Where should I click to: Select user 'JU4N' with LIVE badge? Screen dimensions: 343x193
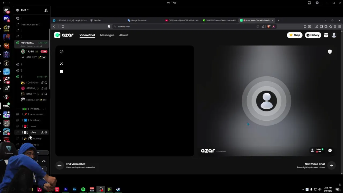(x=34, y=51)
